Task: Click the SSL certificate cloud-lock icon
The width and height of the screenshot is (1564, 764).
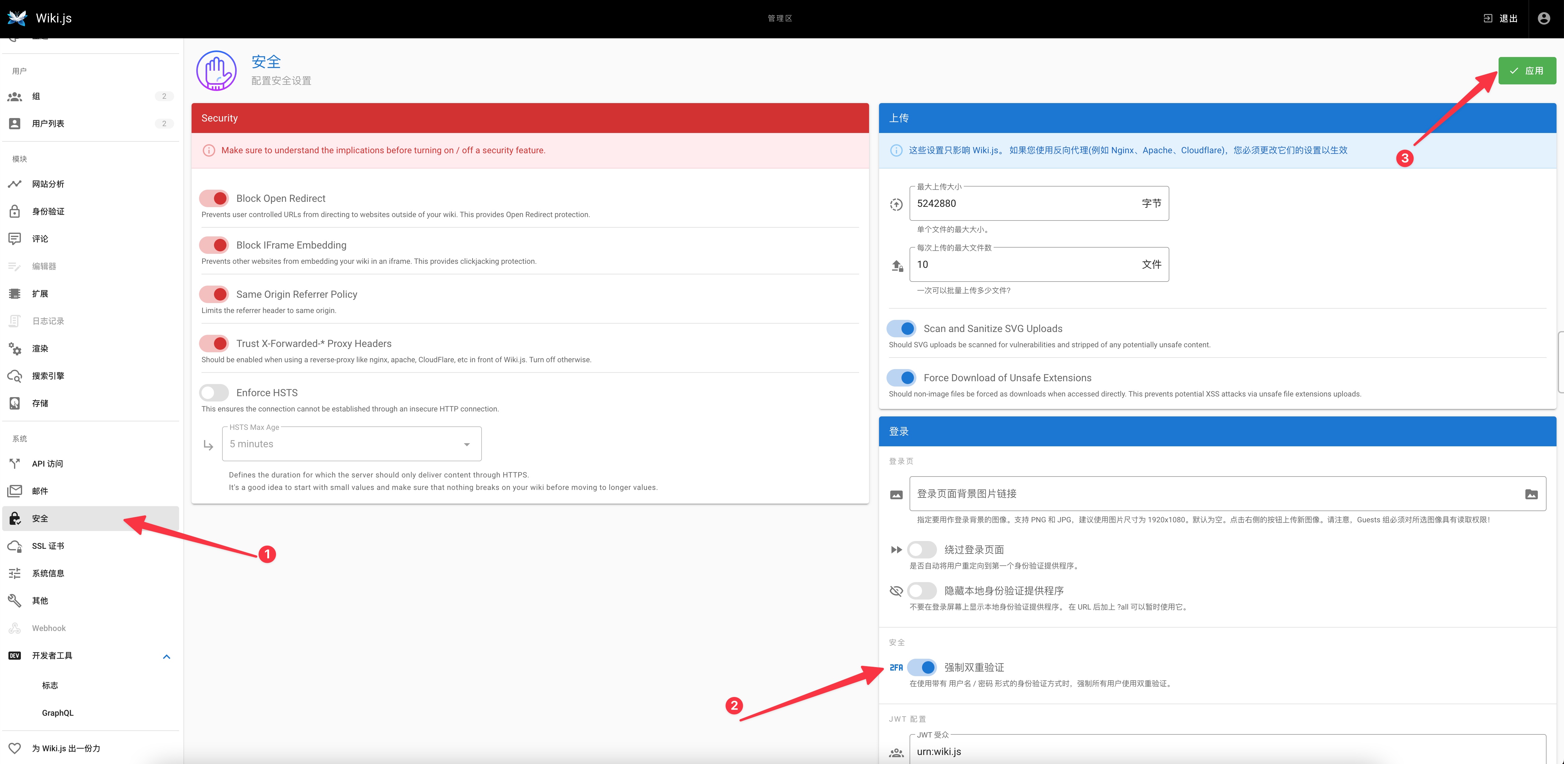Action: [15, 546]
